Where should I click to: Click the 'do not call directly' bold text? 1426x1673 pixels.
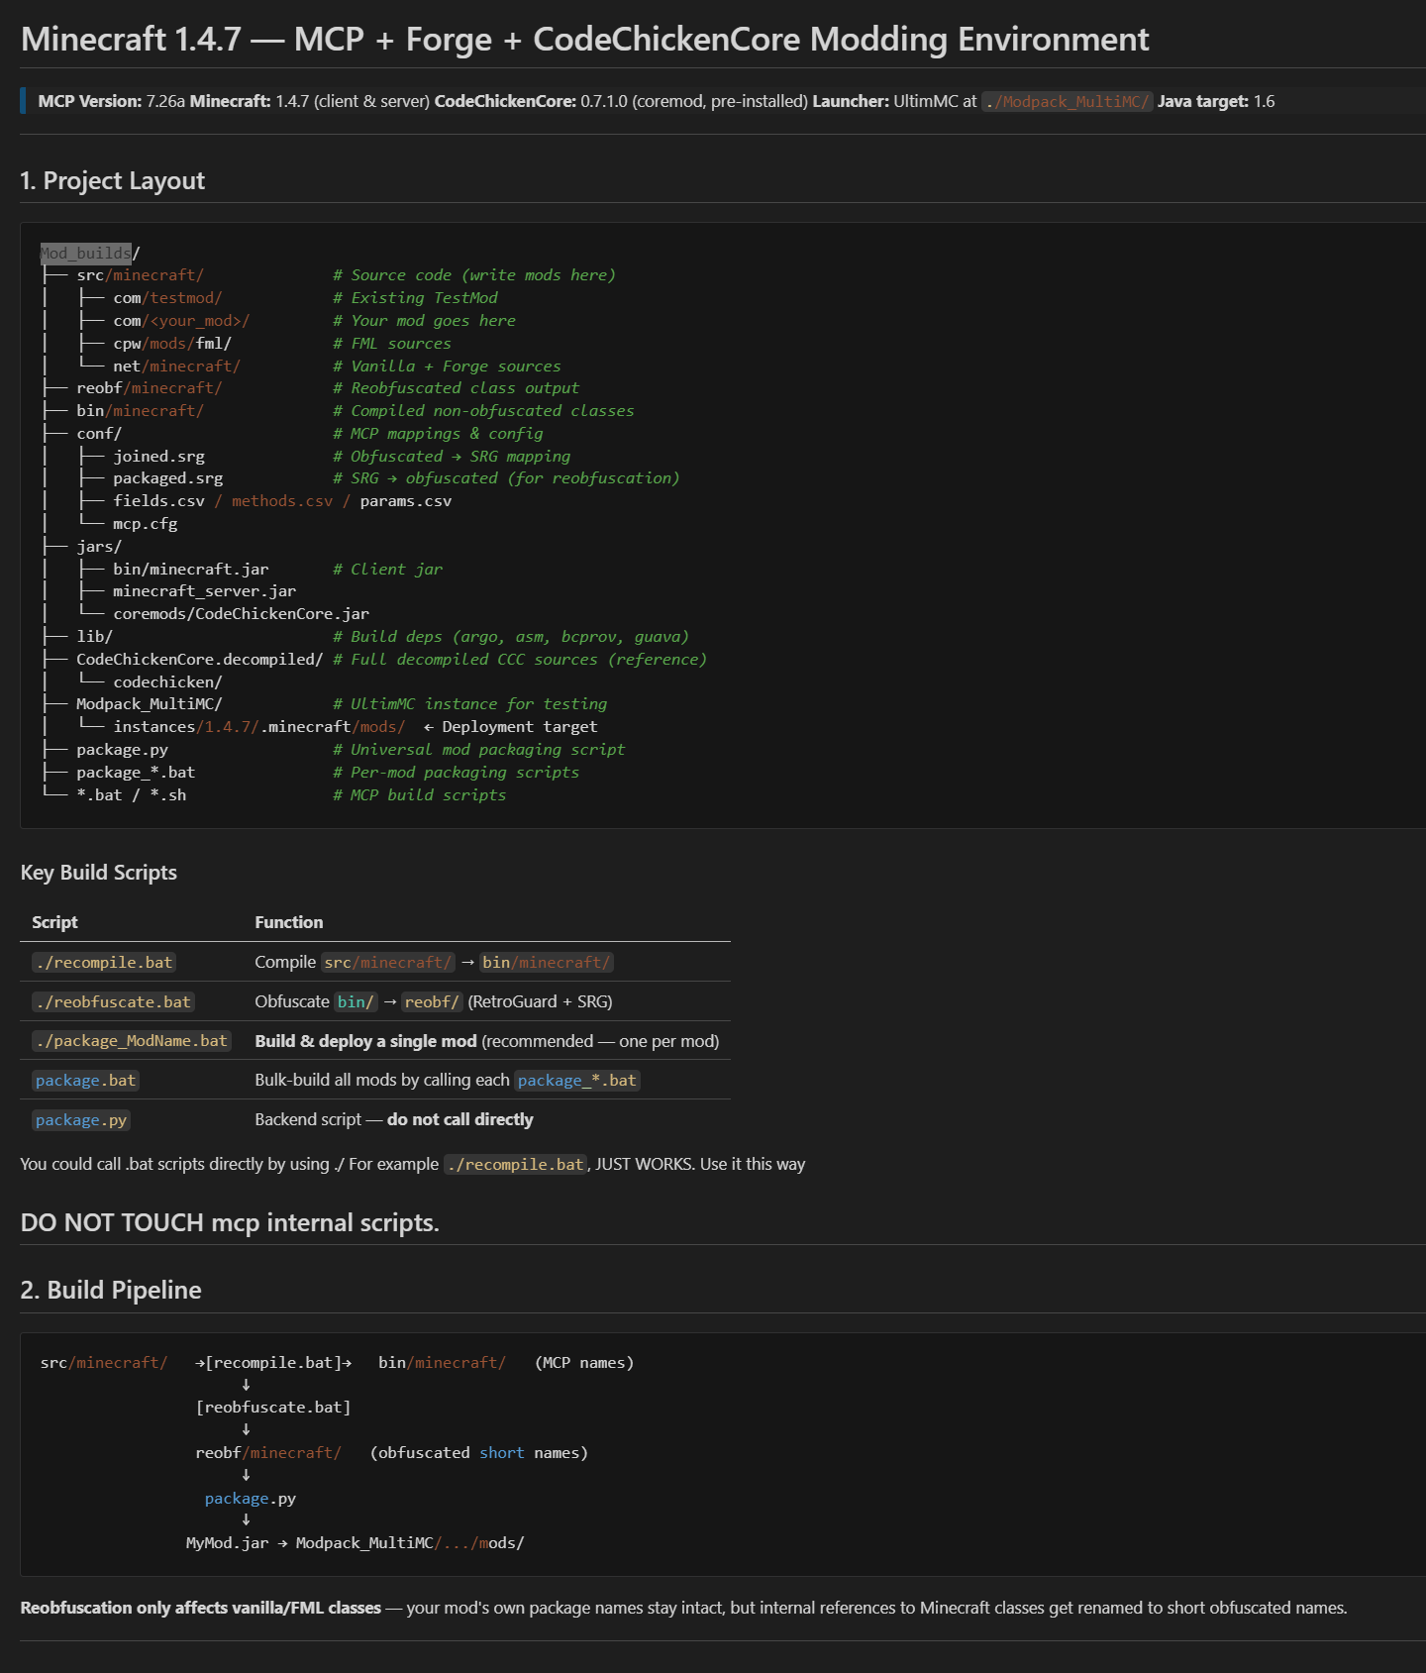tap(460, 1119)
